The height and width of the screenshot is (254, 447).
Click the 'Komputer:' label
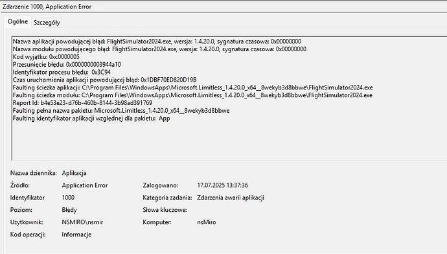click(x=157, y=222)
